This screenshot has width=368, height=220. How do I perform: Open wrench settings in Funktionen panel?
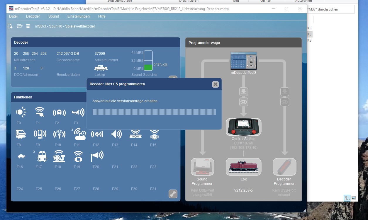click(x=173, y=194)
